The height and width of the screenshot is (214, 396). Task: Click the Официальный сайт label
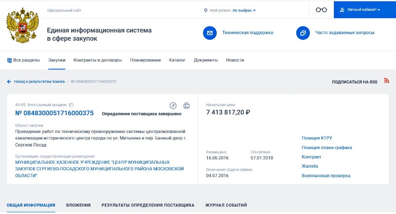(x=64, y=10)
